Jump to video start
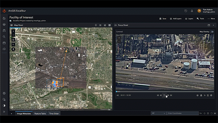The width and height of the screenshot is (218, 123). (x=158, y=95)
